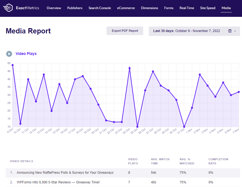This screenshot has width=242, height=187.
Task: Go to the eCommerce tab
Action: 126,8
